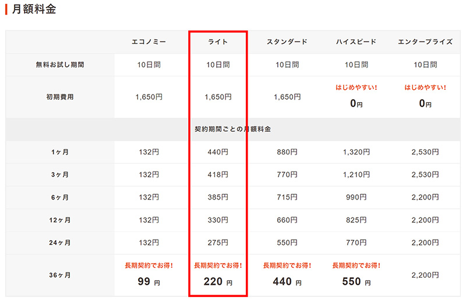Select the 初期費用 row label
Screen dimensions: 466x301
pos(60,97)
